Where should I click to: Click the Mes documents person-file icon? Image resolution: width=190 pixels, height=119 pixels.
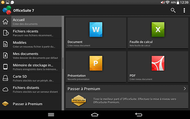click(x=5, y=55)
